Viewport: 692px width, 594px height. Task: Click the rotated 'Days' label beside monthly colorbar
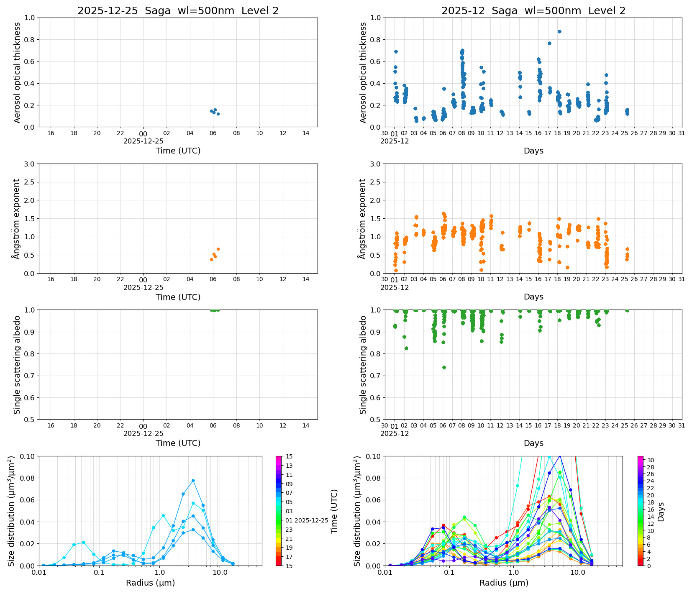661,512
